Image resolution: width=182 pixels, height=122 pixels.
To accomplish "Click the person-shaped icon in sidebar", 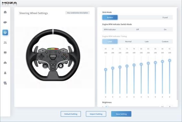I will pos(5,73).
